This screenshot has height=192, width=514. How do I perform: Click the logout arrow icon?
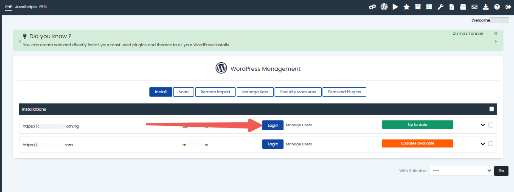tap(508, 7)
